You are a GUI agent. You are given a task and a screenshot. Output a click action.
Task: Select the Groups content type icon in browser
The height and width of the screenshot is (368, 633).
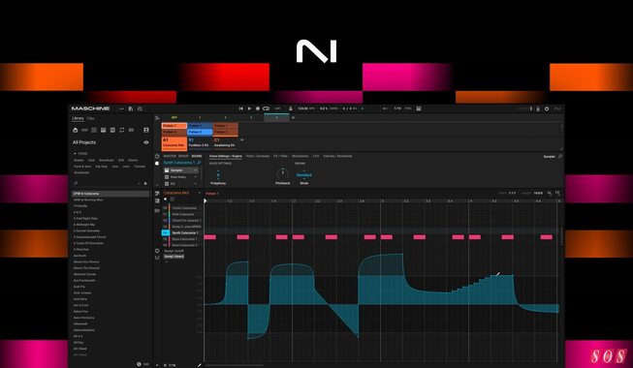click(84, 130)
